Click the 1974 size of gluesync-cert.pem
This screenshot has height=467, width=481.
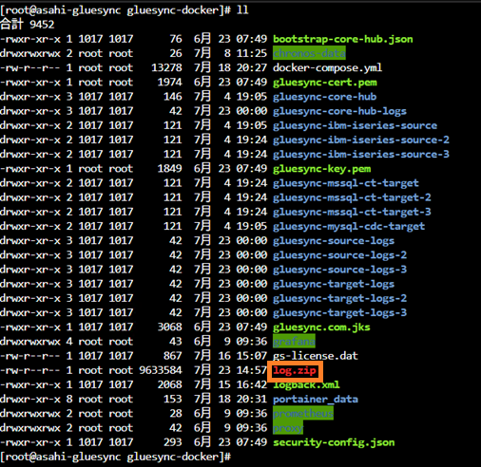coord(170,83)
